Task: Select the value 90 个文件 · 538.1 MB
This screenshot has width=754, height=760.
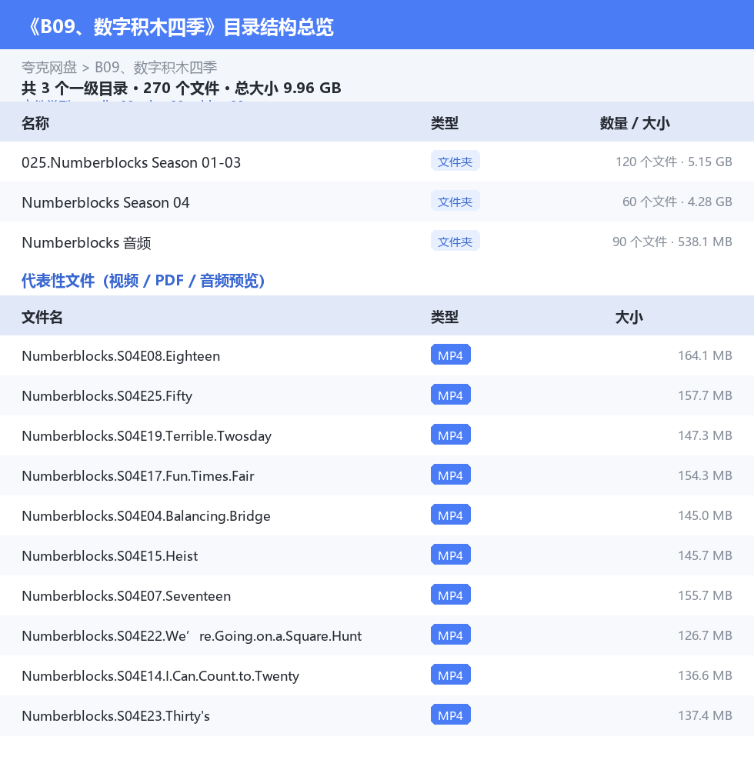Action: (x=672, y=242)
